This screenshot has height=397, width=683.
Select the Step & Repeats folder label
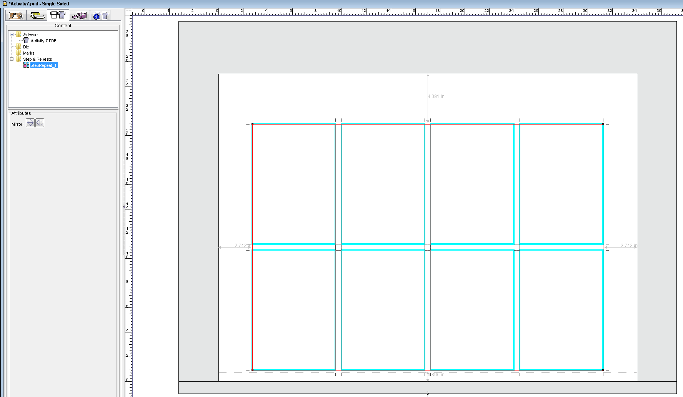coord(37,59)
